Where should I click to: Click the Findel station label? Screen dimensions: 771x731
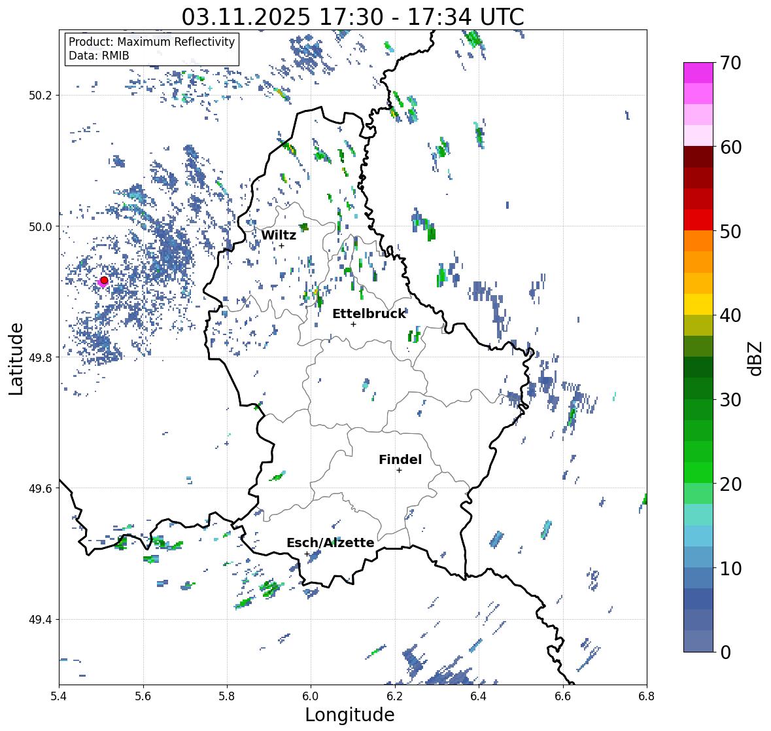tap(400, 459)
